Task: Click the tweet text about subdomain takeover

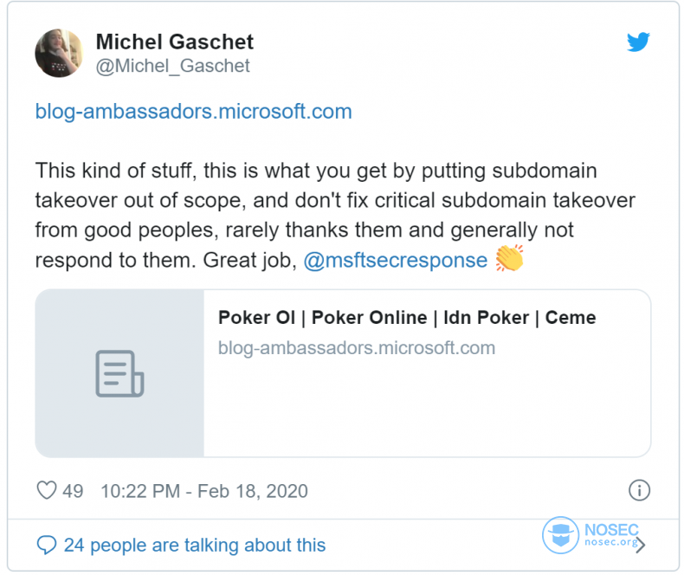Action: pyautogui.click(x=334, y=201)
